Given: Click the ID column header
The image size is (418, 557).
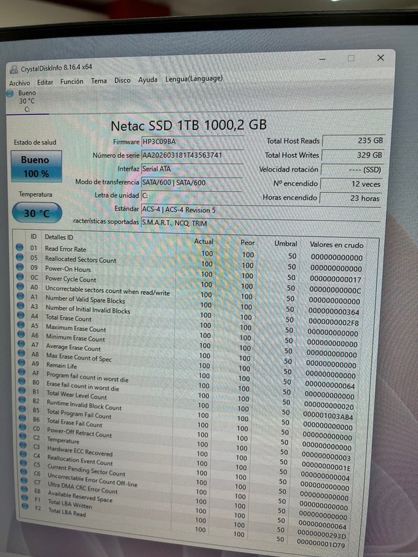Looking at the screenshot, I should tap(33, 236).
